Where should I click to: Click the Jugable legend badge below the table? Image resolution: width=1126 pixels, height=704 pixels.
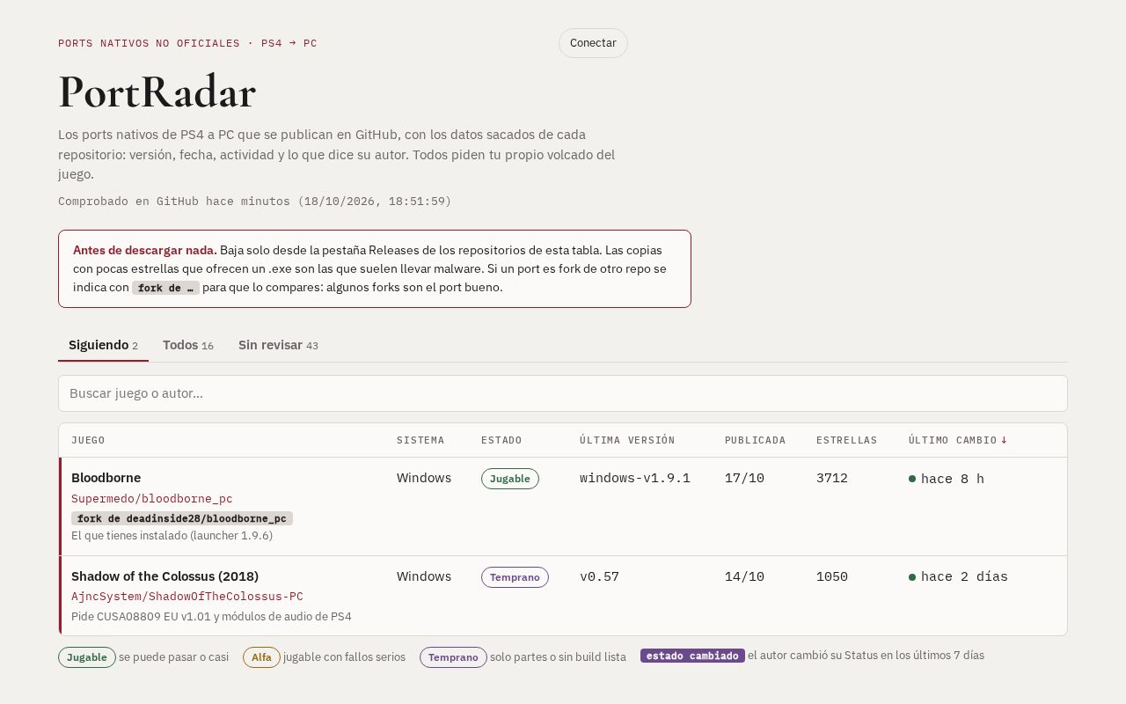tap(87, 657)
